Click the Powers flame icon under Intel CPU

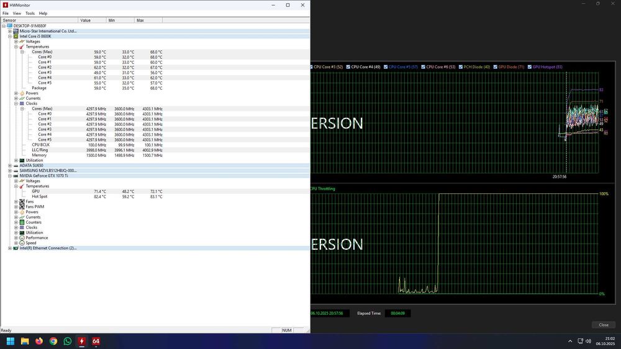pyautogui.click(x=22, y=93)
